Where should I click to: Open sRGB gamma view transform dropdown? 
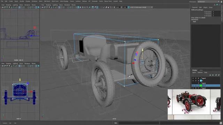[x=141, y=7]
